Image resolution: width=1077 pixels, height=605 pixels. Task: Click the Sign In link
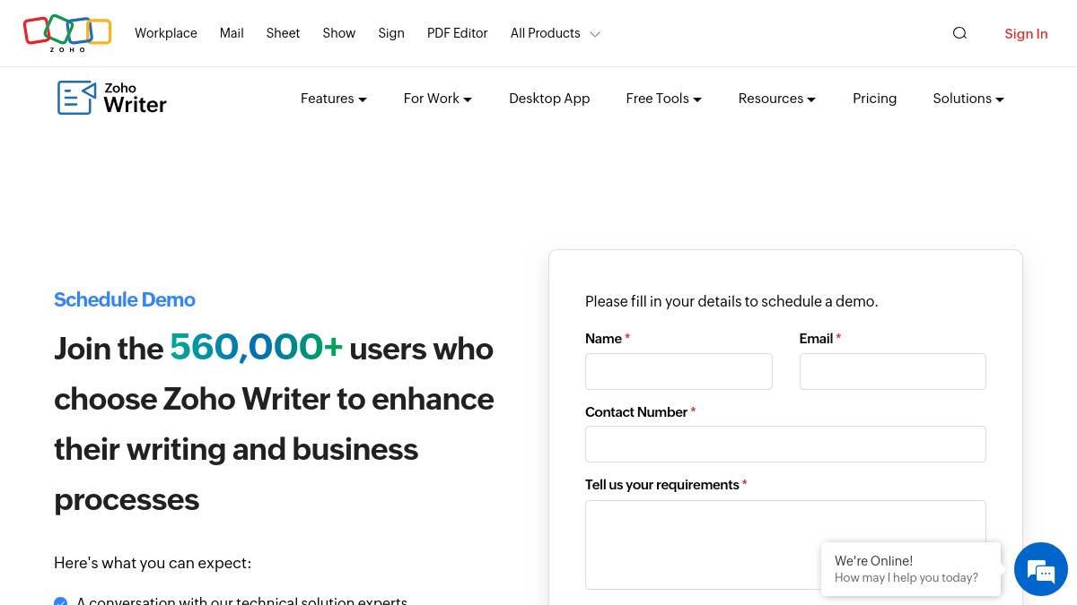[1026, 34]
